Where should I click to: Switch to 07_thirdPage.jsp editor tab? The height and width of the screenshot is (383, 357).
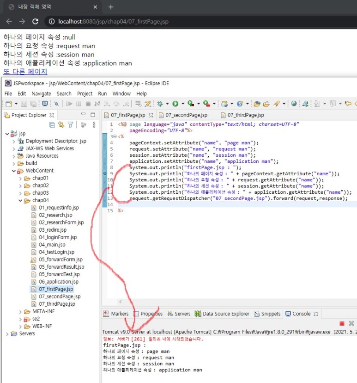(242, 115)
